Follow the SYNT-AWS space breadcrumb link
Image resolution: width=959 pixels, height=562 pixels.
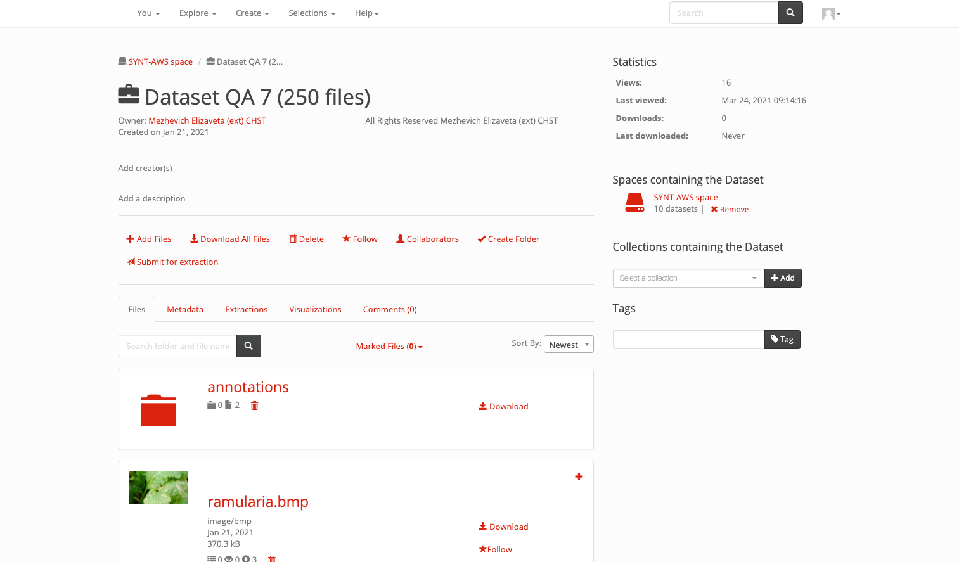click(x=160, y=61)
